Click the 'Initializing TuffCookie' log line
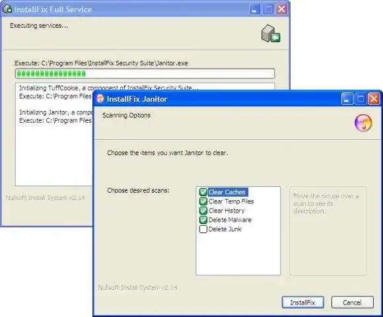This screenshot has height=317, width=383. click(x=109, y=88)
